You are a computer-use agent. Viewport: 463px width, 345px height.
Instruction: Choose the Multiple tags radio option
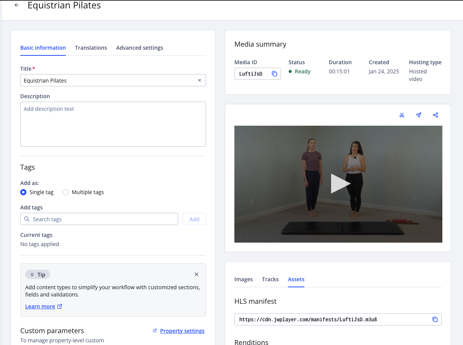tap(66, 192)
